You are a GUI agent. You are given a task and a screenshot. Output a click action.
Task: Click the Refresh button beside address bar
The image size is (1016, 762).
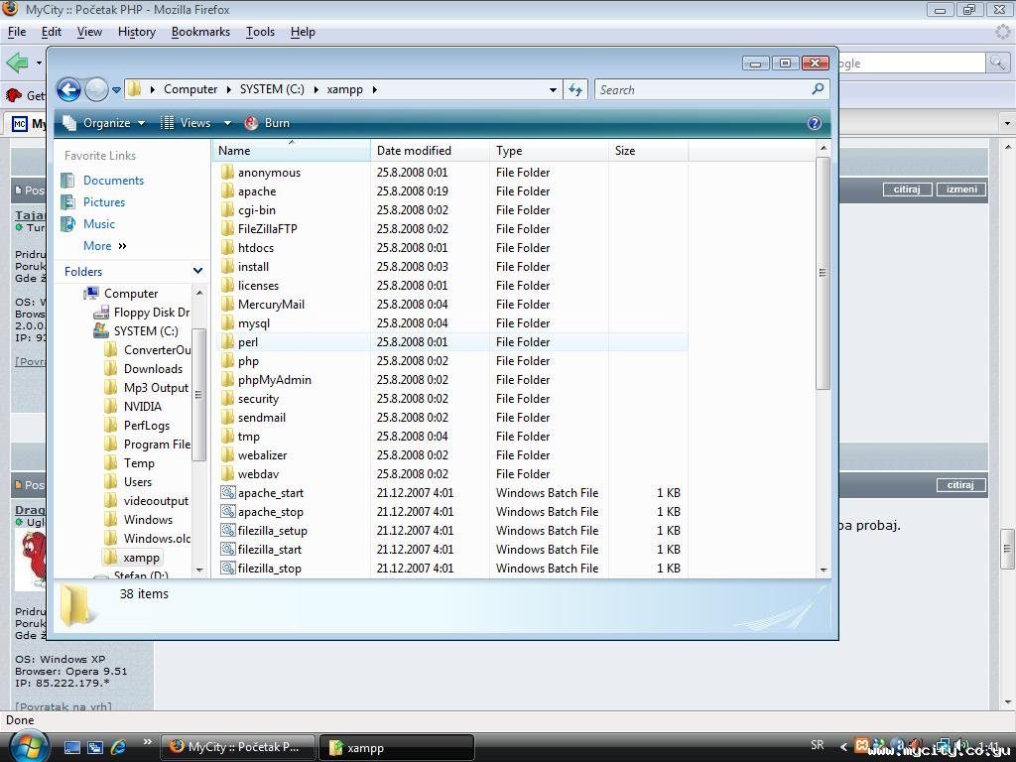point(575,89)
